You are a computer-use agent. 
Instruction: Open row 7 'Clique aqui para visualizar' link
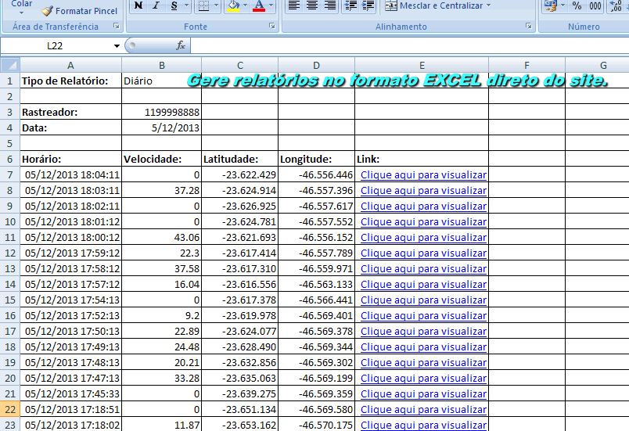[423, 175]
